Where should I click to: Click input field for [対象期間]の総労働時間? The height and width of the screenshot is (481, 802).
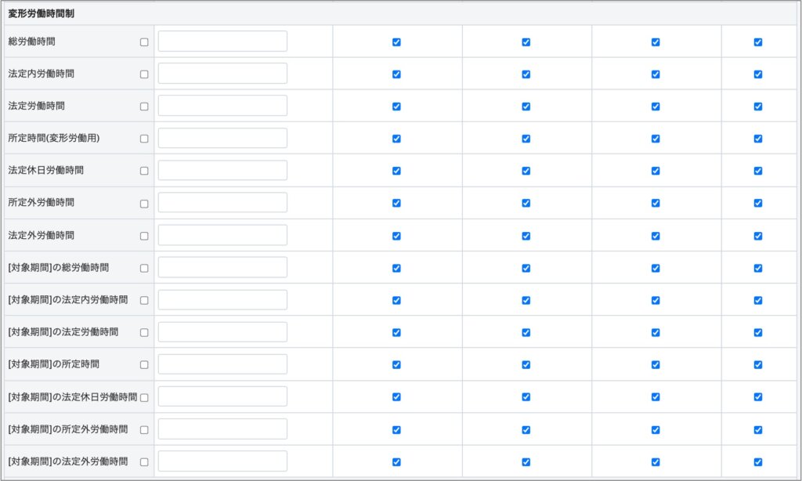tap(222, 267)
